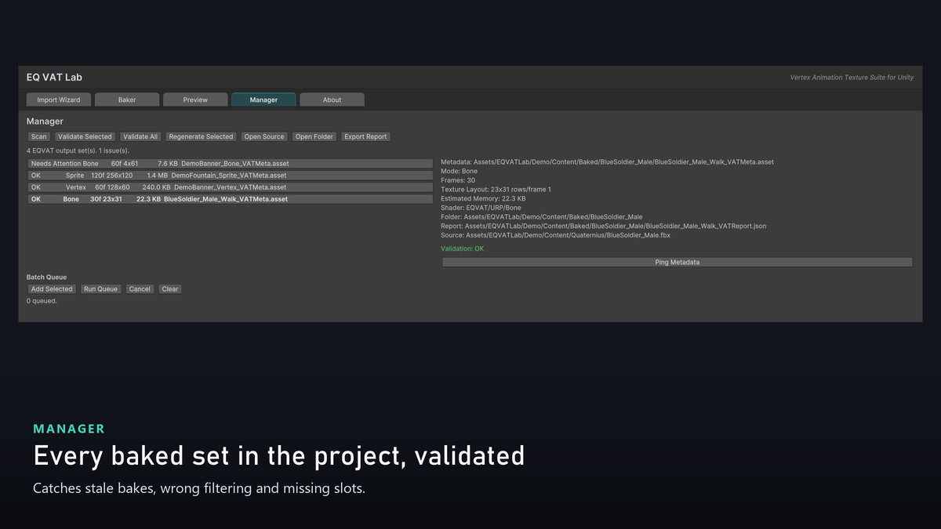The height and width of the screenshot is (529, 941).
Task: Click the EQ VAT Lab window title
Action: tap(54, 78)
